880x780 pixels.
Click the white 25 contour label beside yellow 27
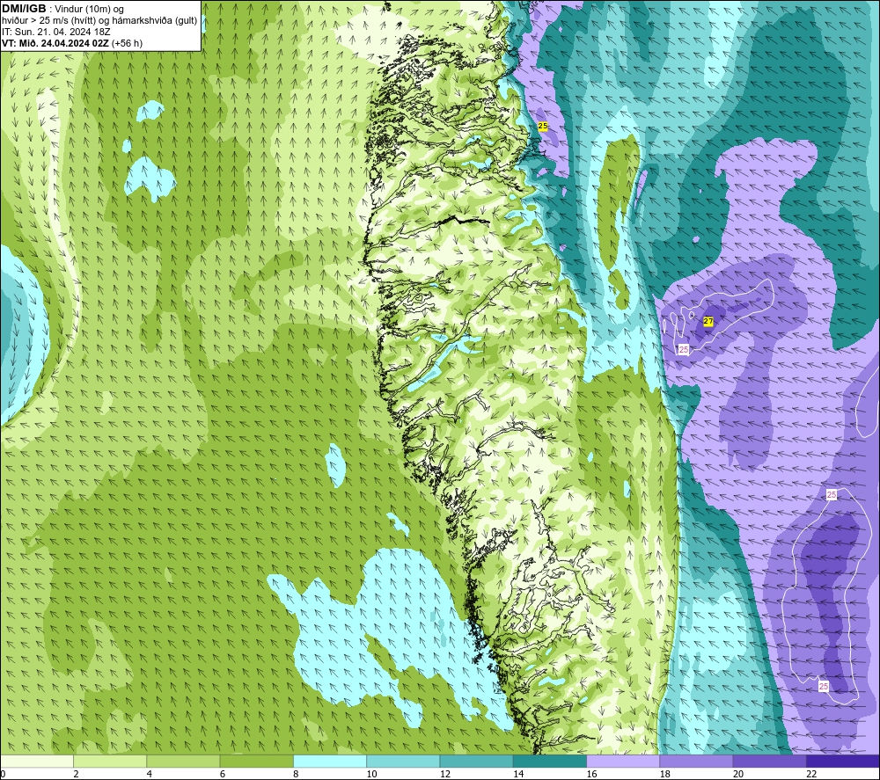click(x=684, y=349)
